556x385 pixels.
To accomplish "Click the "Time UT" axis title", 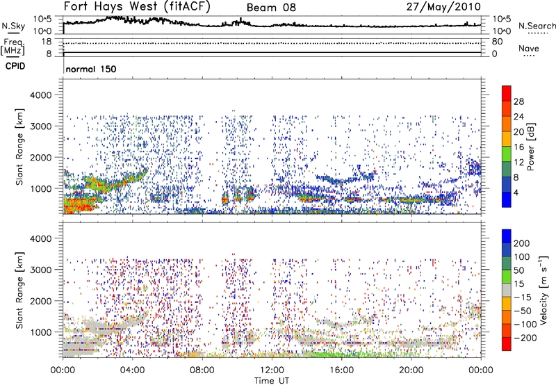I will [272, 381].
